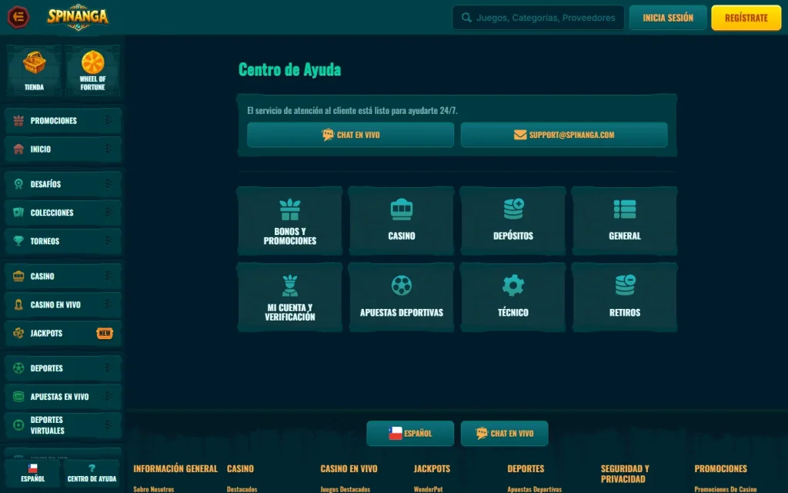Click footer Chat en Vivo button
Viewport: 788px width, 493px height.
(504, 433)
